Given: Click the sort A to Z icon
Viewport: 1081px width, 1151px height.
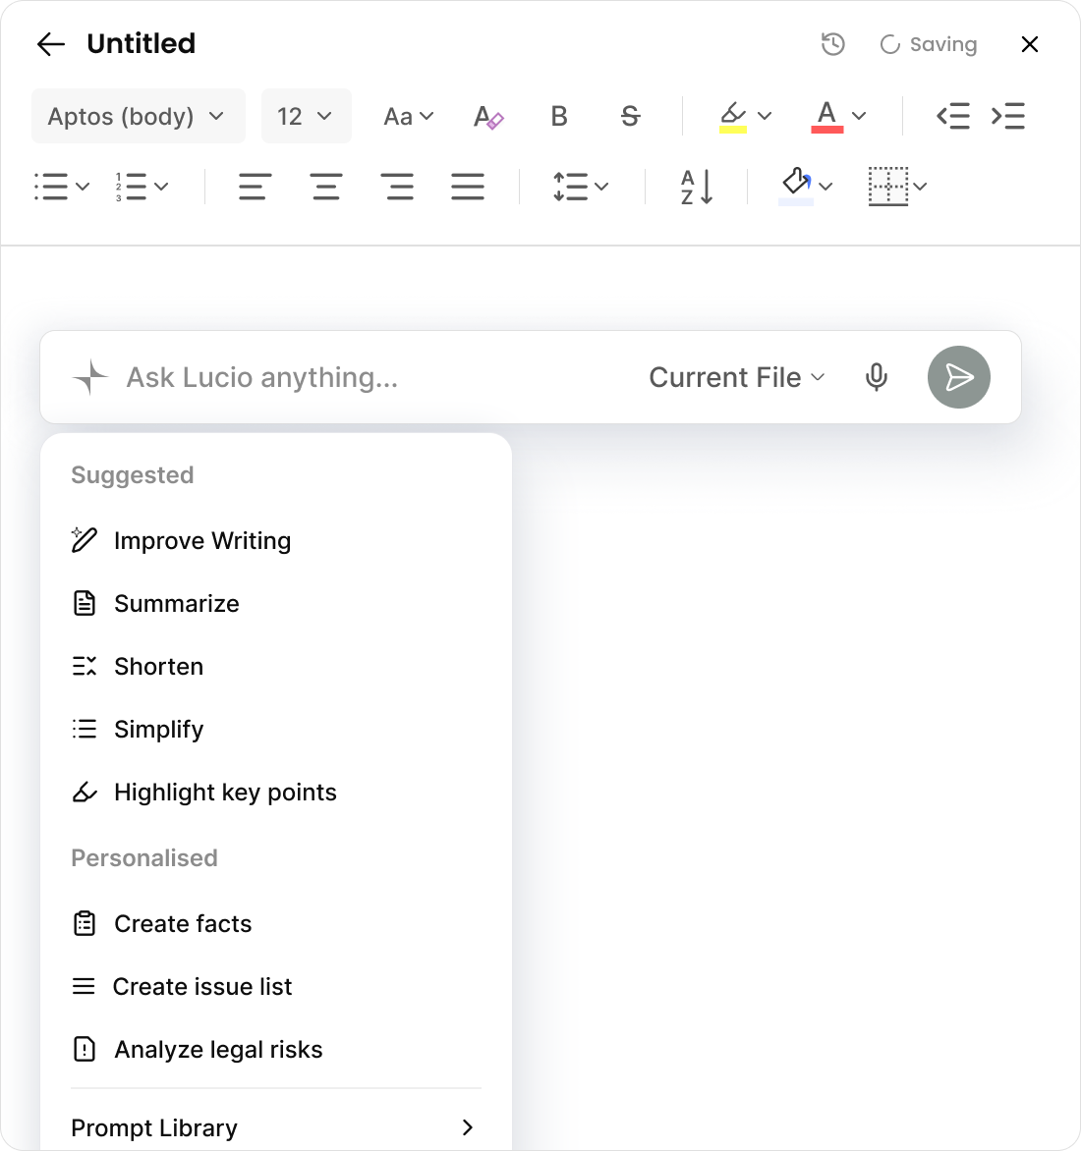Looking at the screenshot, I should (696, 186).
